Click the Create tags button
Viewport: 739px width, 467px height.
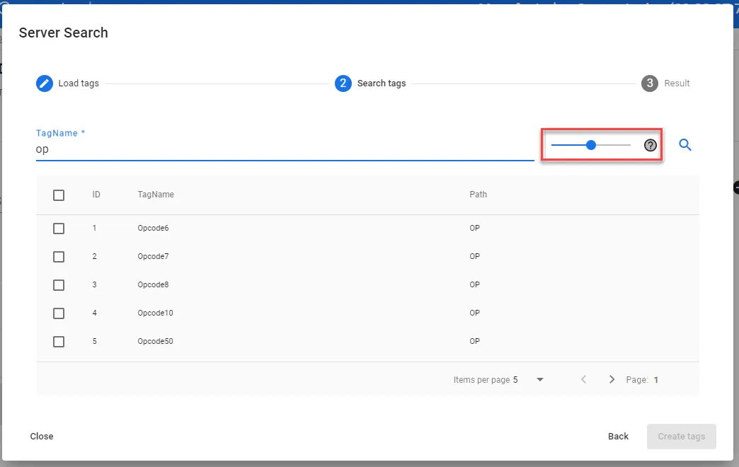(682, 437)
